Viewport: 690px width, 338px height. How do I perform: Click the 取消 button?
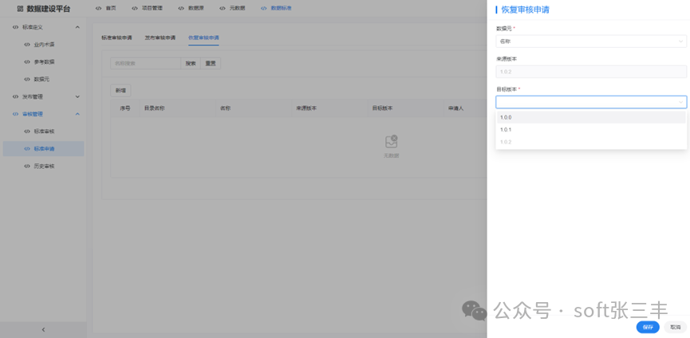[675, 327]
